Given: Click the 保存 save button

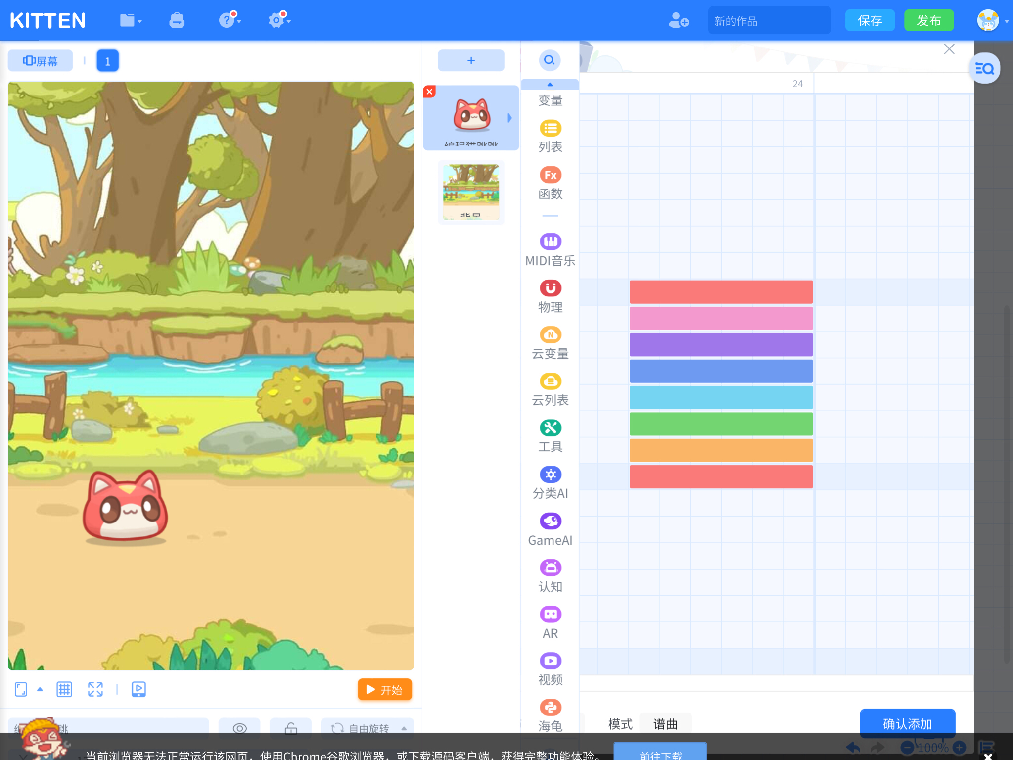Looking at the screenshot, I should click(x=870, y=20).
